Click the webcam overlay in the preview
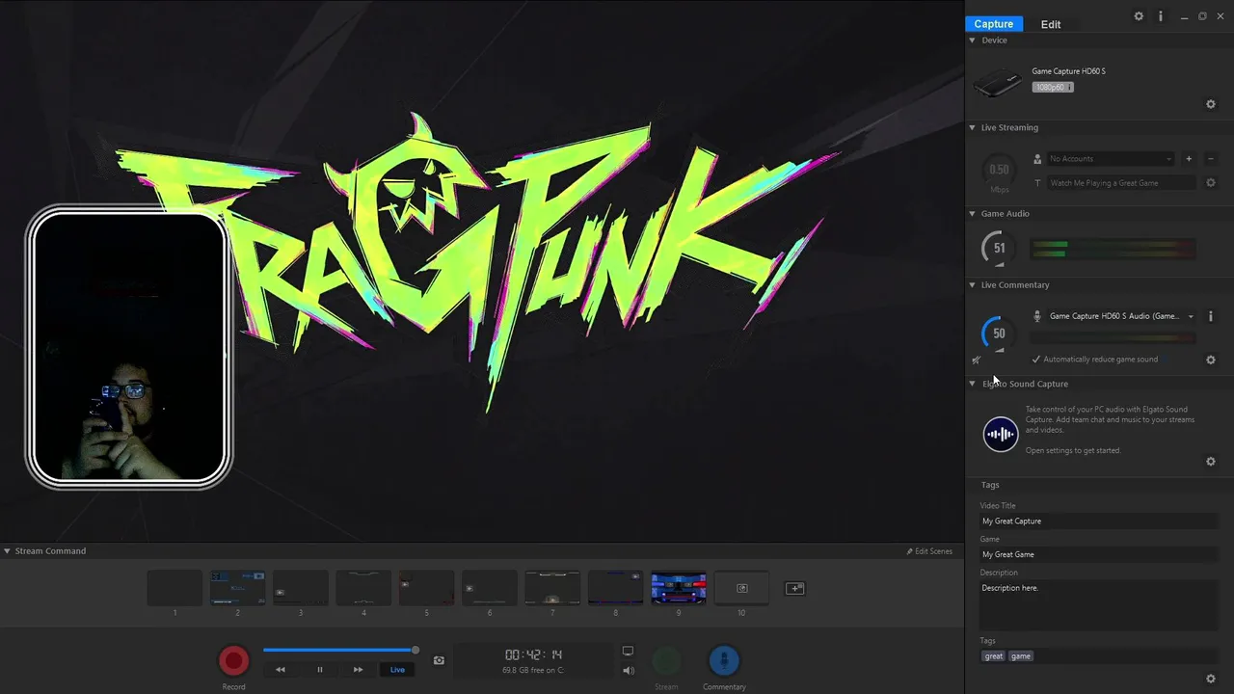 click(x=128, y=347)
